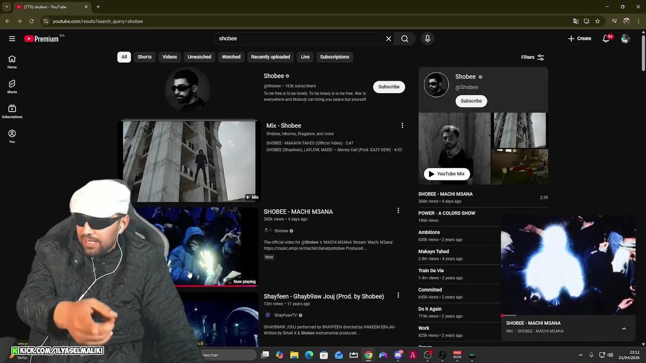Bookmark this page with the star icon
This screenshot has width=646, height=363.
click(x=598, y=21)
